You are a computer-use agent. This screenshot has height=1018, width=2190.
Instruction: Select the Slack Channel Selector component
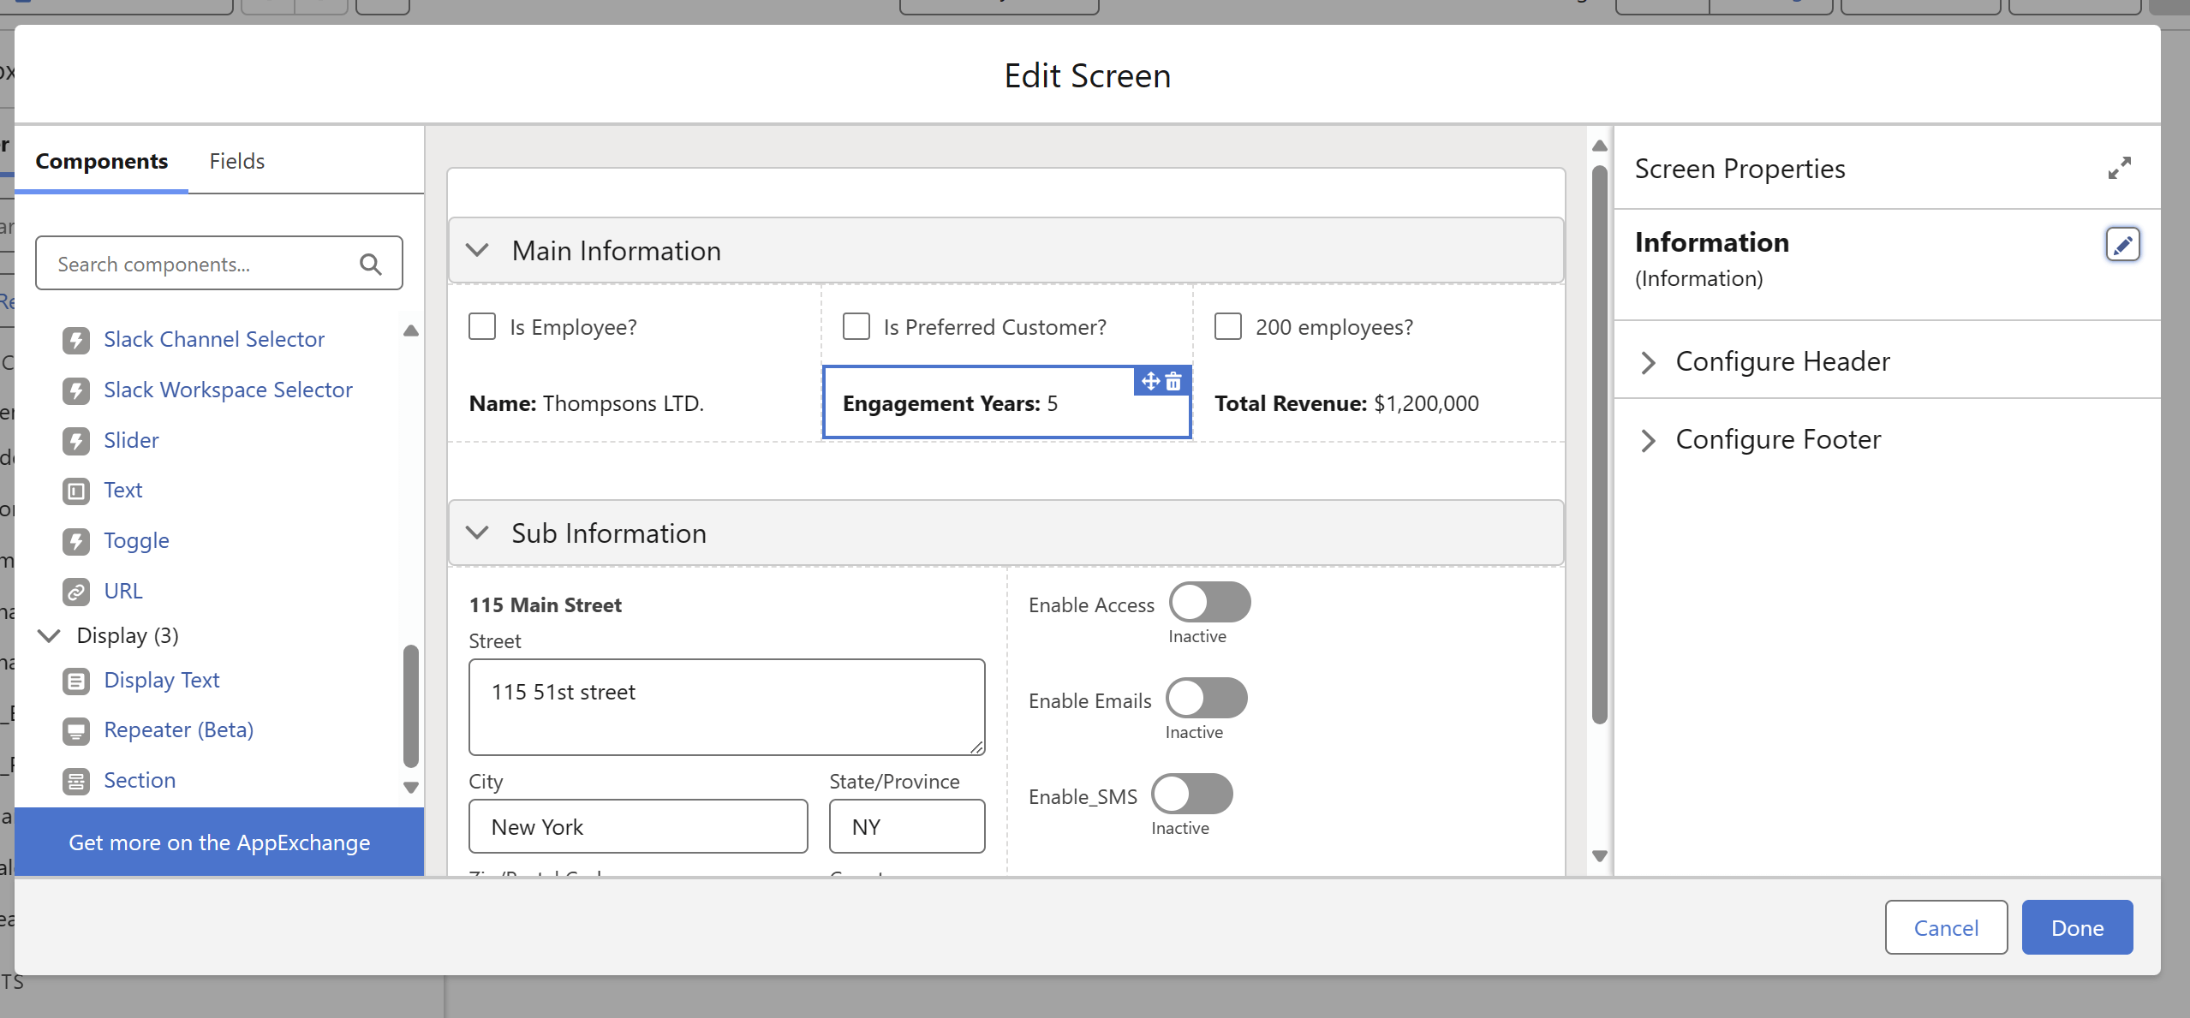(214, 340)
